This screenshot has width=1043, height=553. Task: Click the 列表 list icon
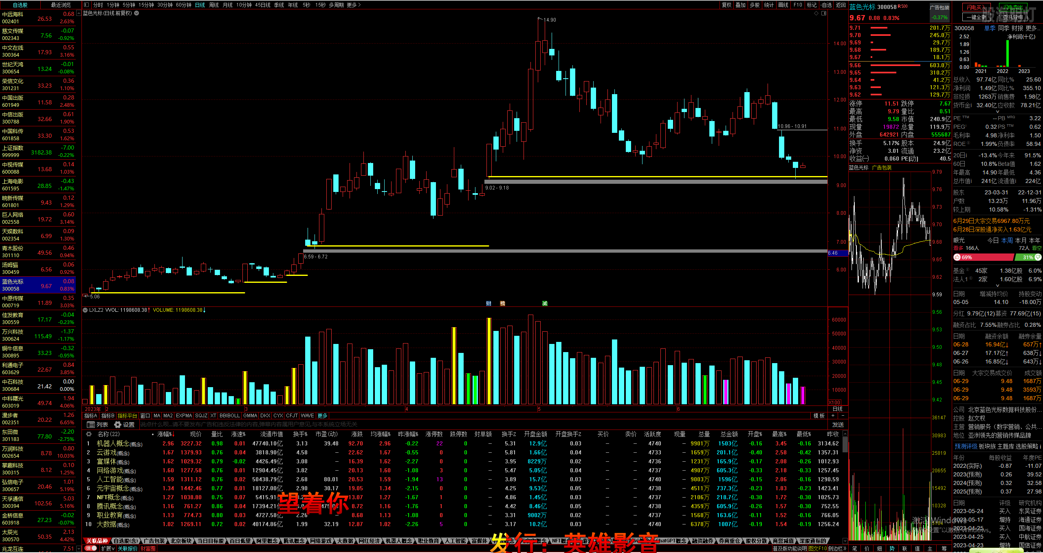point(98,425)
